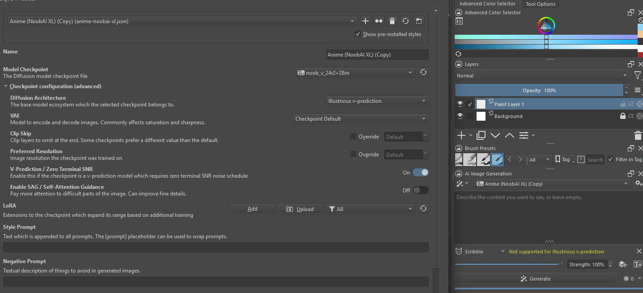Image resolution: width=643 pixels, height=293 pixels.
Task: Add text region icon in AI panel
Action: point(638,265)
